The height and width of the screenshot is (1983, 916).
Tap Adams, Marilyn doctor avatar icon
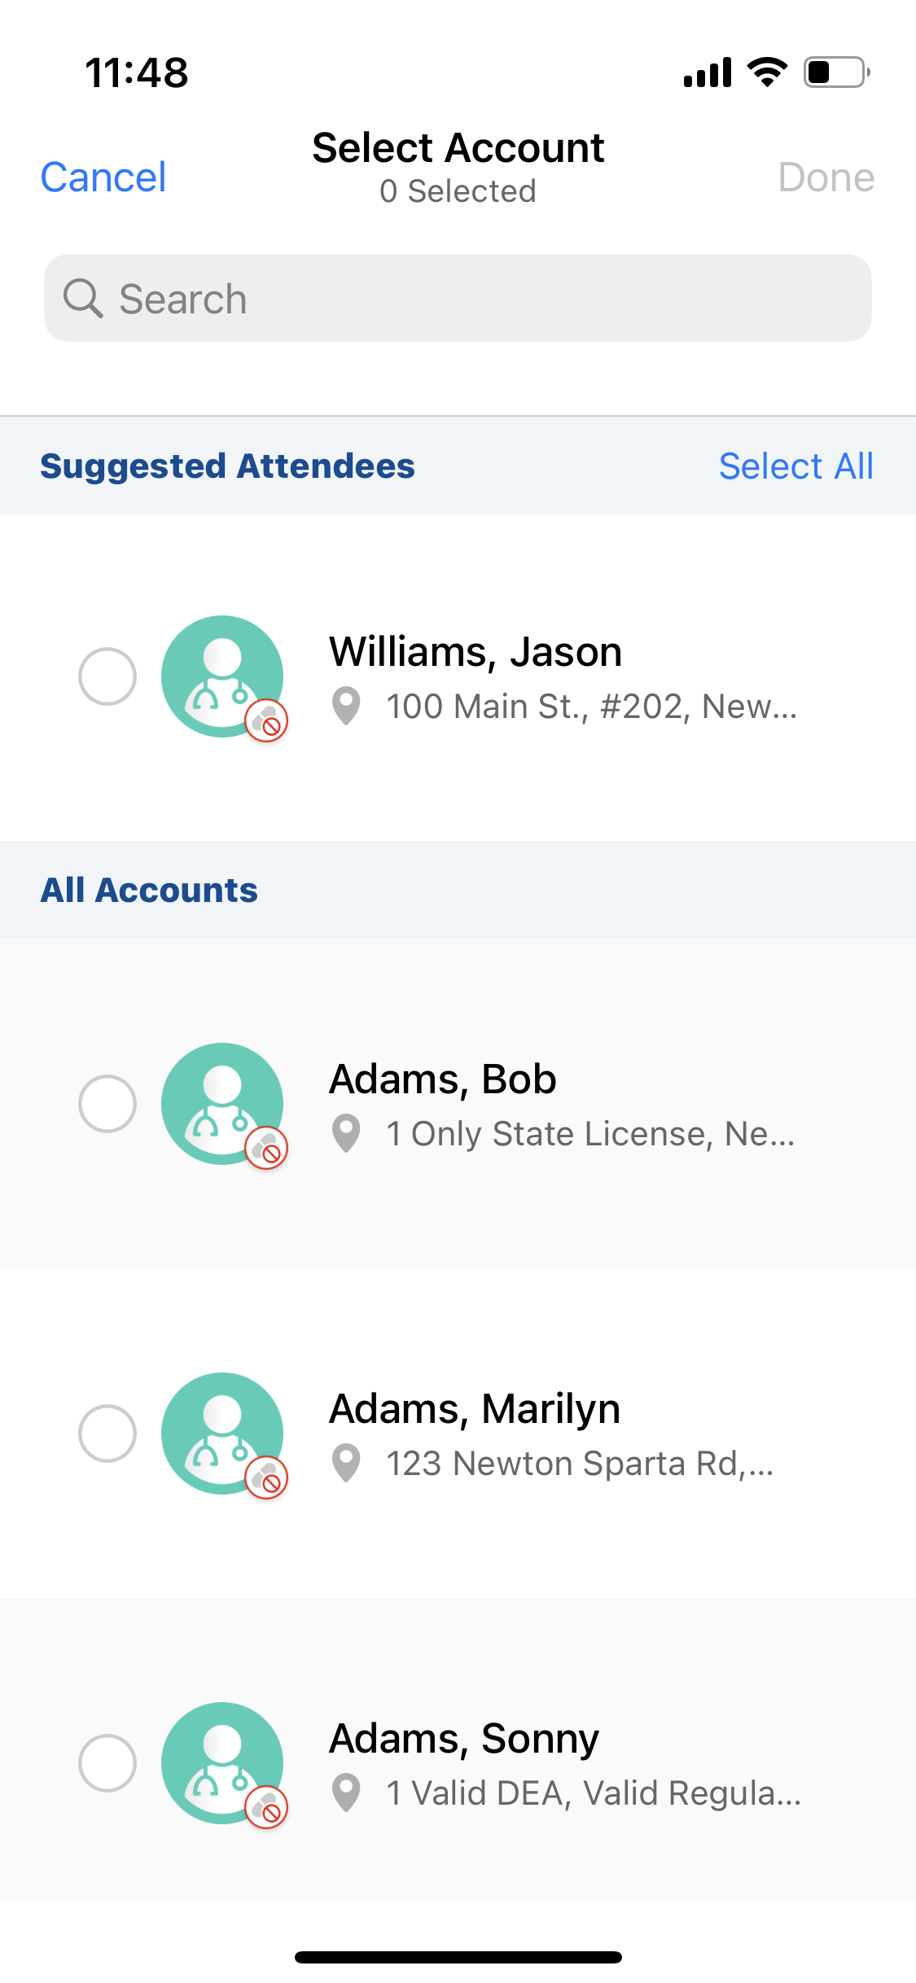(221, 1433)
